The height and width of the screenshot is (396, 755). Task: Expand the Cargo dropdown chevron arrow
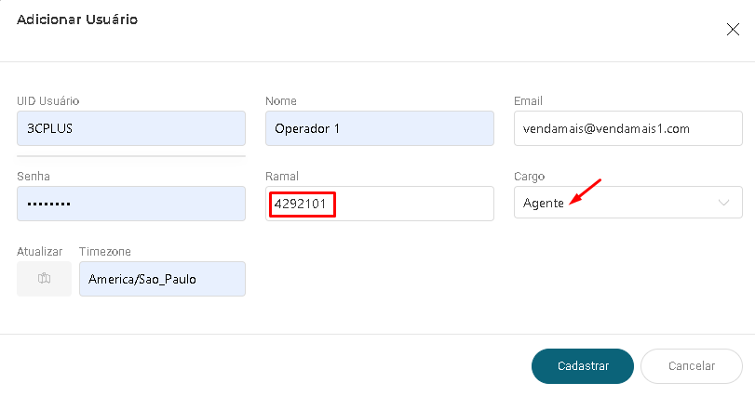(723, 203)
